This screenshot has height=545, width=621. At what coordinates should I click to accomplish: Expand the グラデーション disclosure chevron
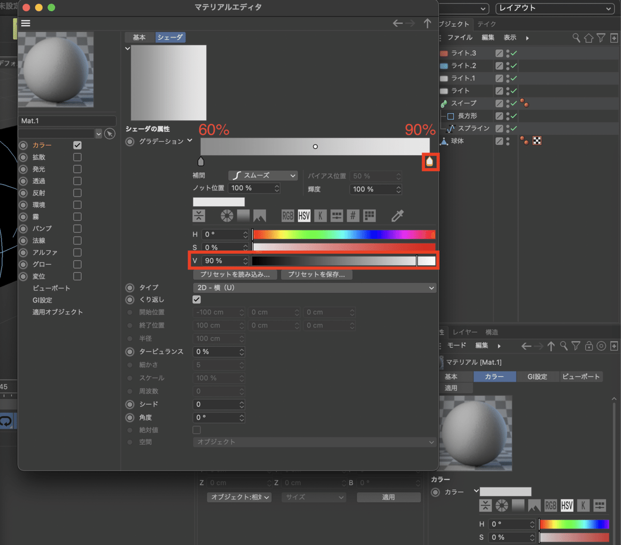click(x=190, y=141)
